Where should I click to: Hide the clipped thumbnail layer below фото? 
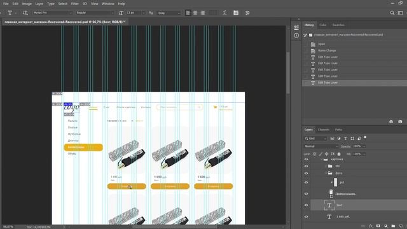307,183
